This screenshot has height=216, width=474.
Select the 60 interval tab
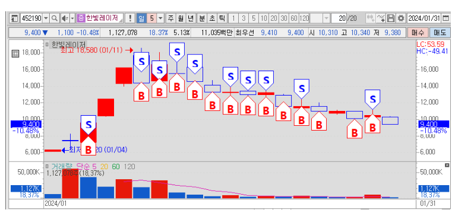tap(294, 18)
